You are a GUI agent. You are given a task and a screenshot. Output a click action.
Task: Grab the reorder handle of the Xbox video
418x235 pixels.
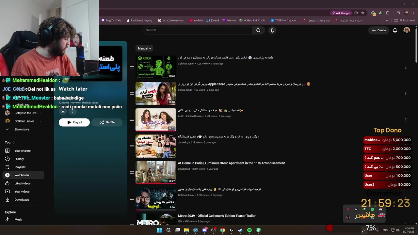click(132, 67)
